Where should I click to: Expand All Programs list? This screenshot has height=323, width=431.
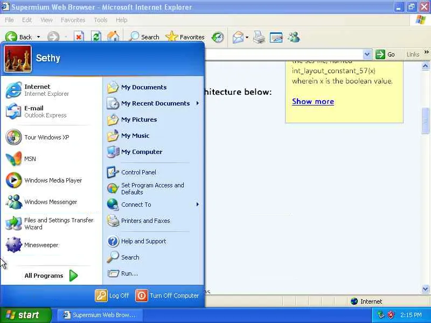(51, 276)
